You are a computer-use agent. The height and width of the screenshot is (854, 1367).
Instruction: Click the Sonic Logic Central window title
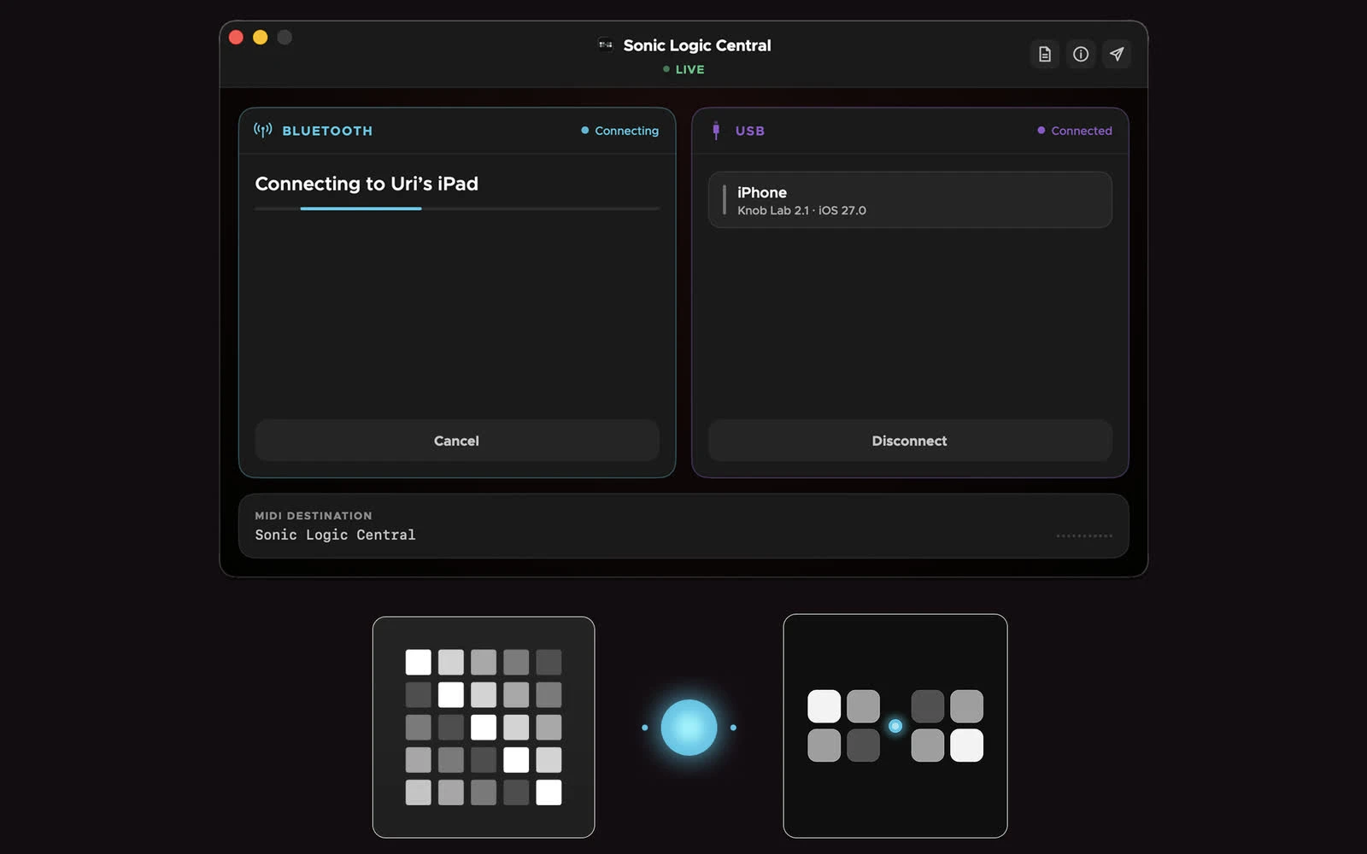point(697,45)
